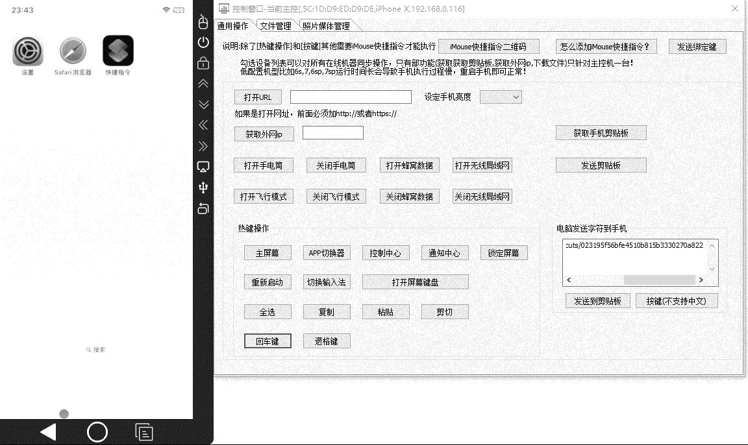
Task: Click the 锁定屏幕 button
Action: 504,253
